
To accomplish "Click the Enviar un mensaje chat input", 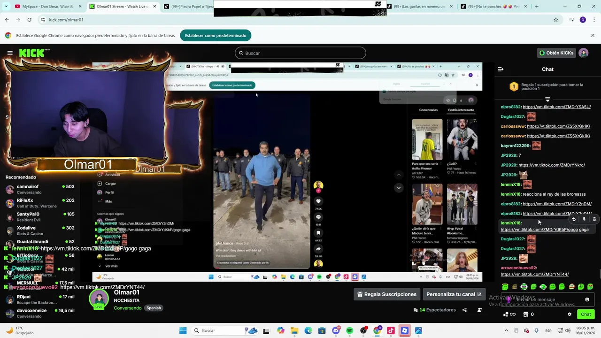I will (x=547, y=300).
